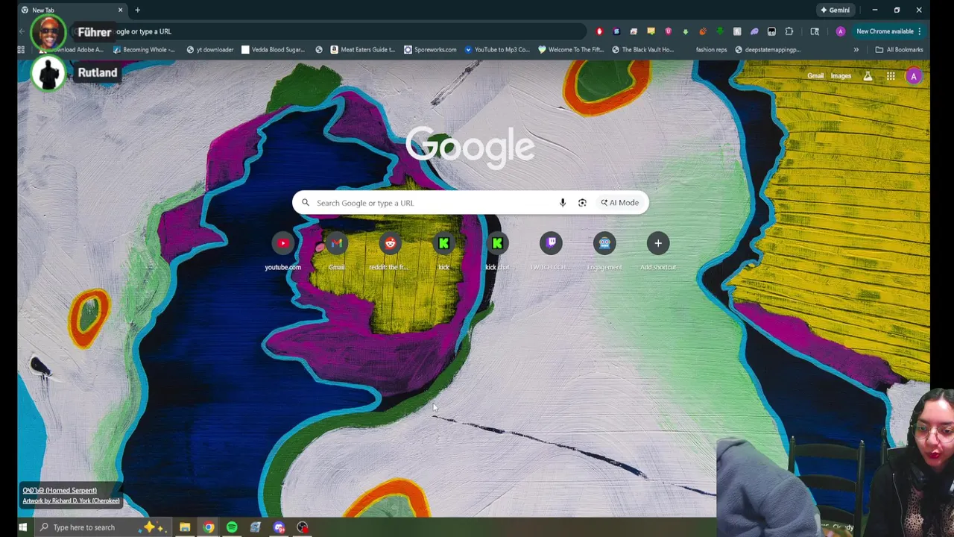Open Google account avatar on page
This screenshot has width=954, height=537.
pos(914,76)
